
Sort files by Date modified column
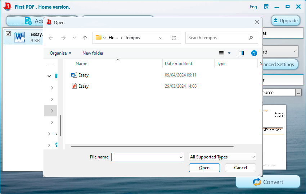click(178, 64)
